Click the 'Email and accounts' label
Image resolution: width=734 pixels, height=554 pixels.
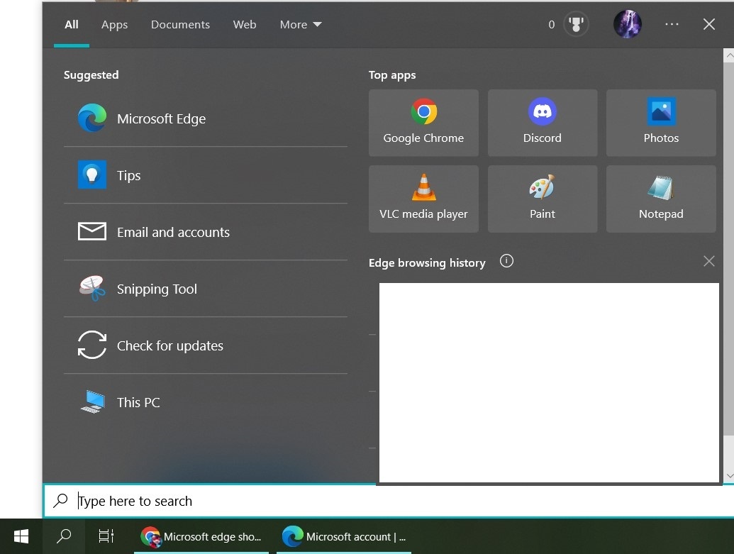[173, 232]
